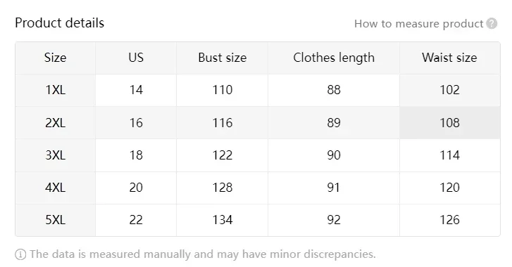Click the 5XL size row label

(55, 220)
